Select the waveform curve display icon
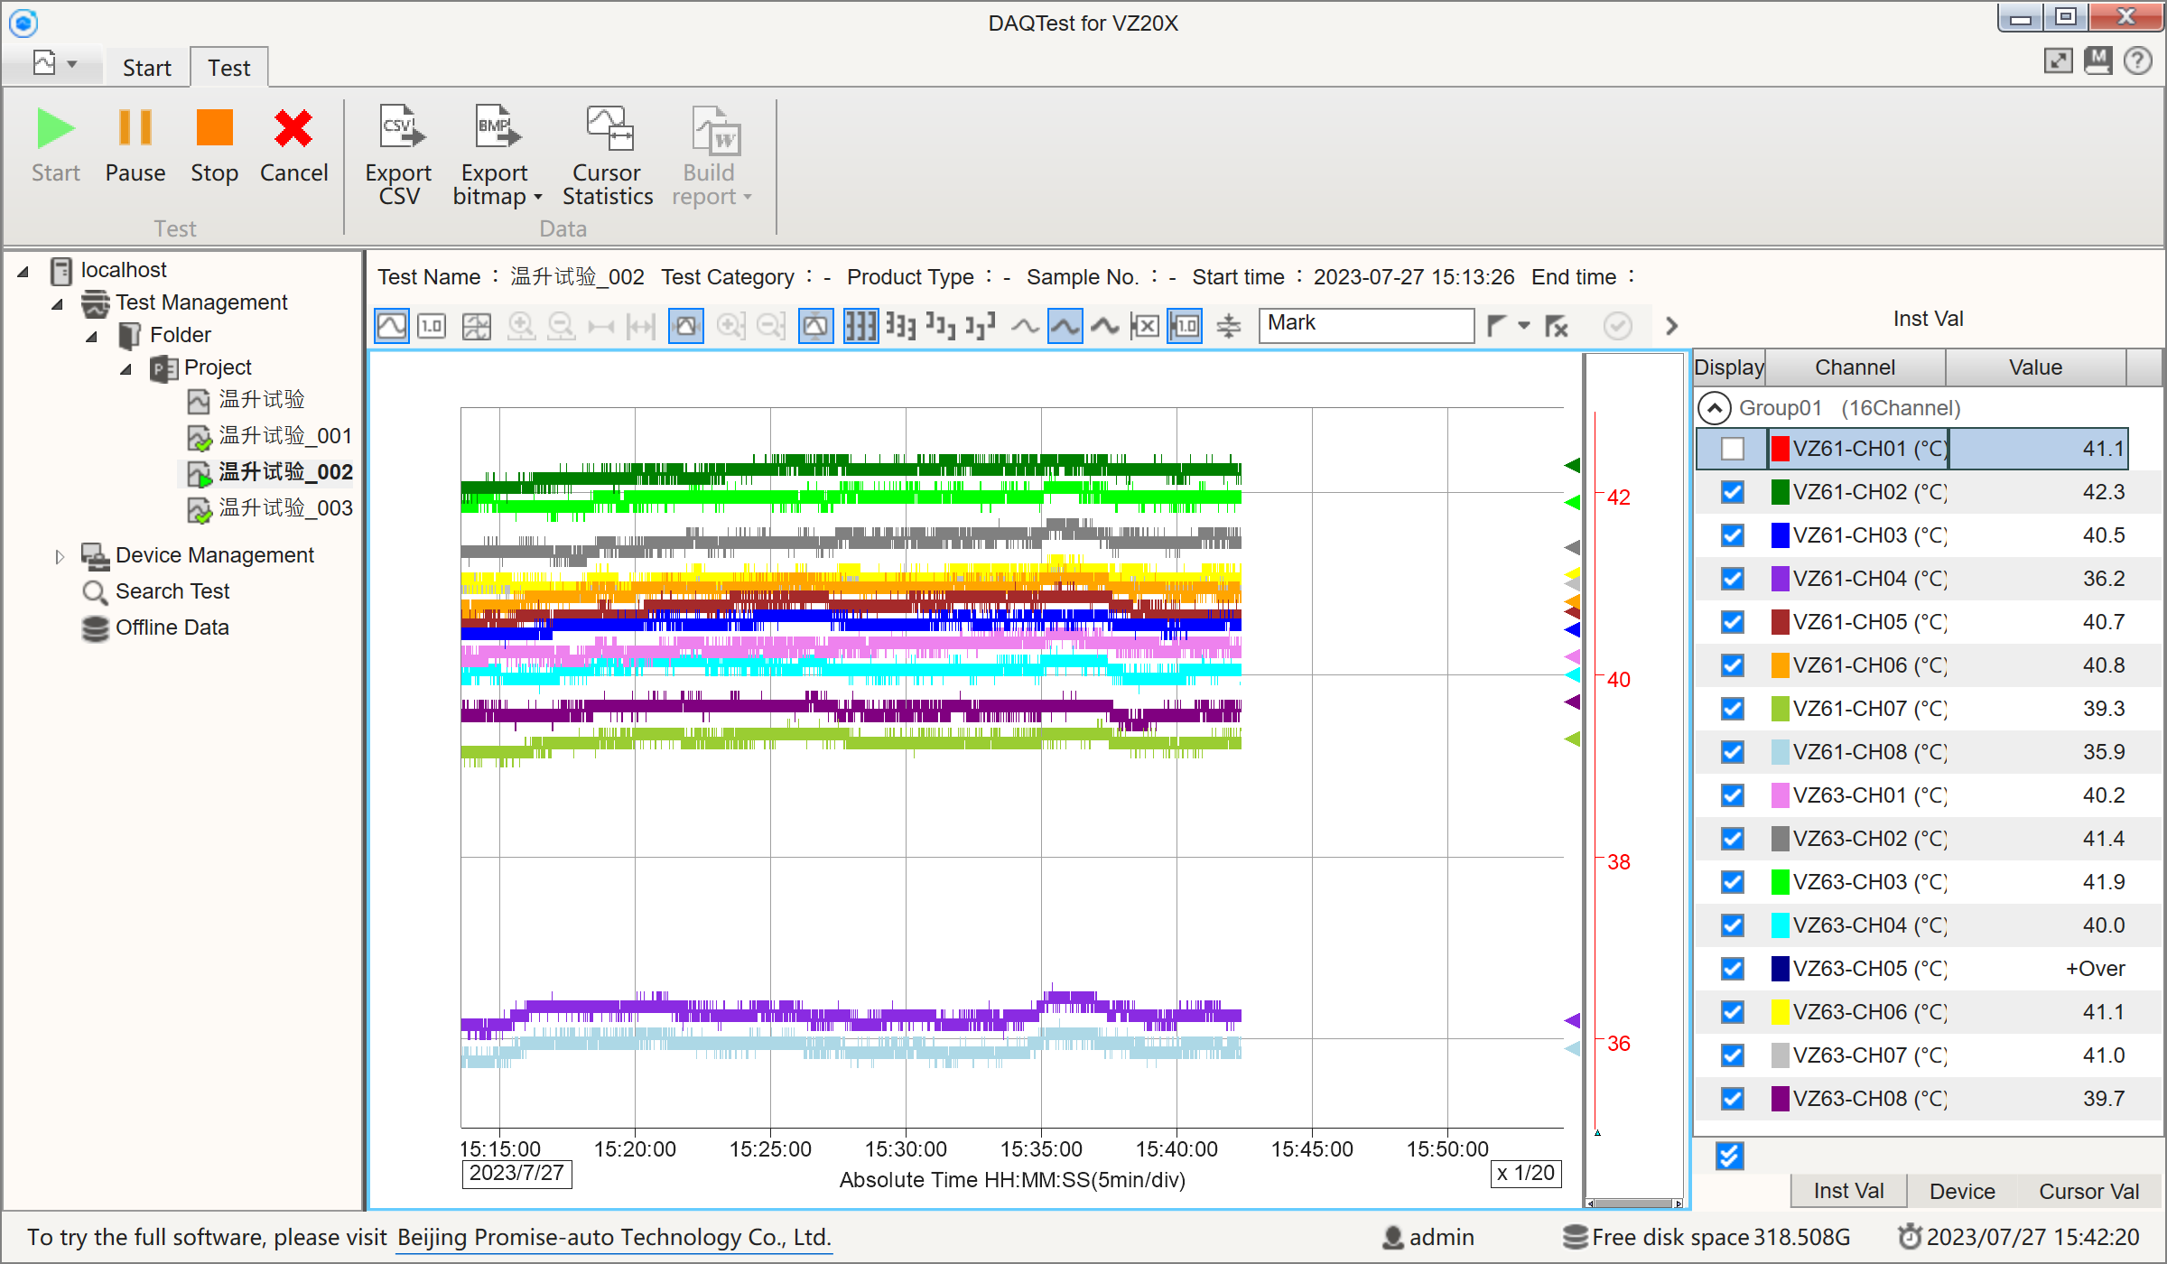This screenshot has width=2167, height=1264. 392,326
